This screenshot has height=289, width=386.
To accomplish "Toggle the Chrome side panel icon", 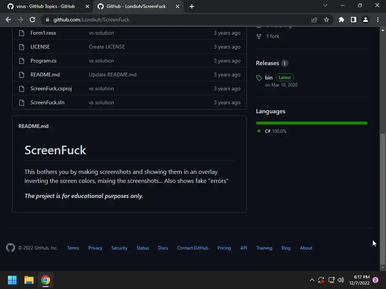I will click(x=354, y=20).
